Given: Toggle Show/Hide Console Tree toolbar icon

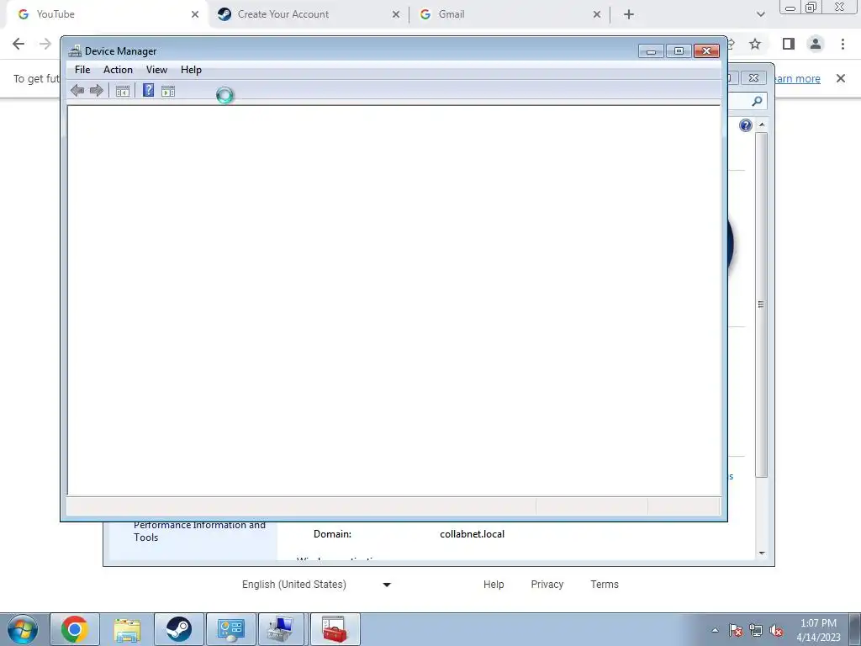Looking at the screenshot, I should click(123, 91).
